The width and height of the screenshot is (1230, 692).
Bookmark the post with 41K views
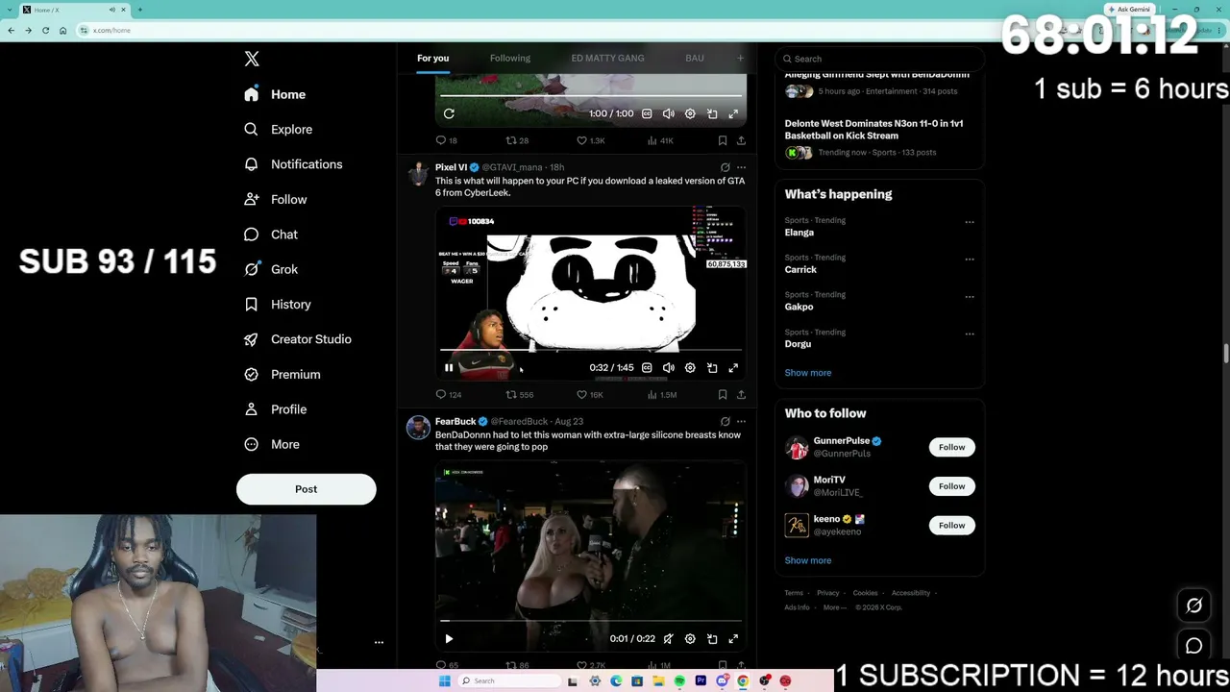tap(722, 140)
